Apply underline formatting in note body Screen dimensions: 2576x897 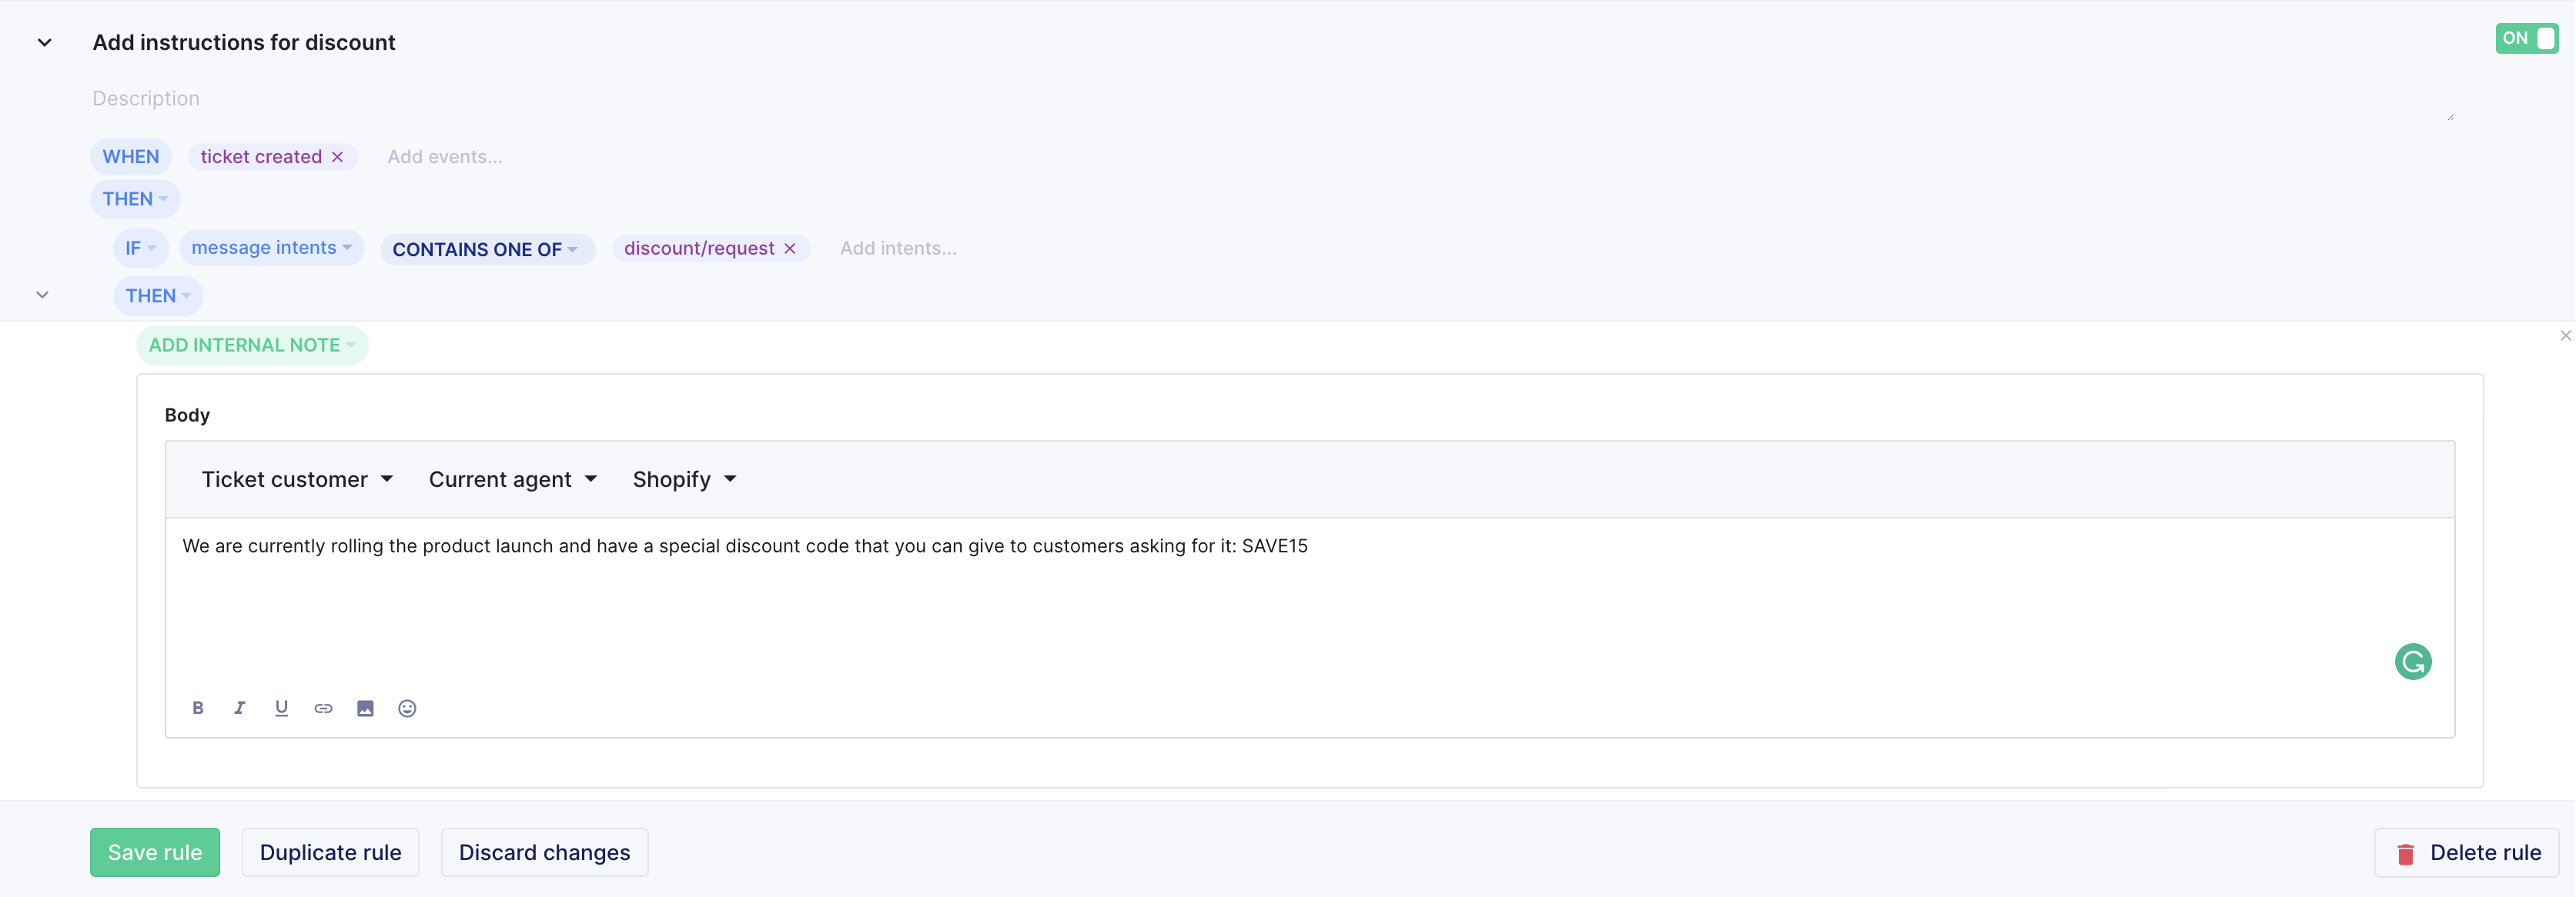(x=281, y=709)
